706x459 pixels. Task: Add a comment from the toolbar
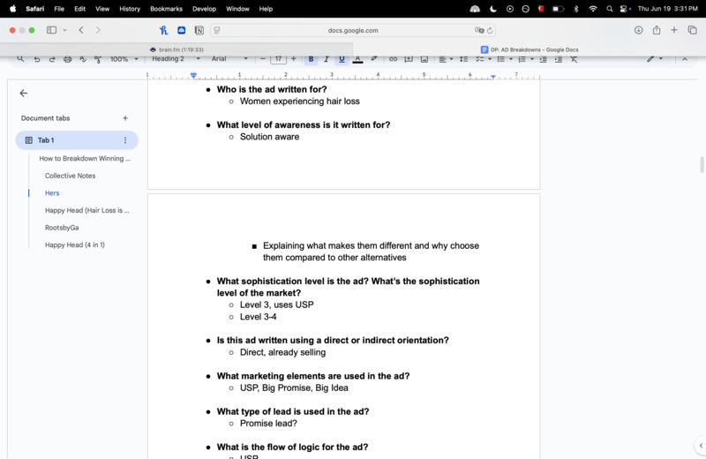pyautogui.click(x=409, y=59)
